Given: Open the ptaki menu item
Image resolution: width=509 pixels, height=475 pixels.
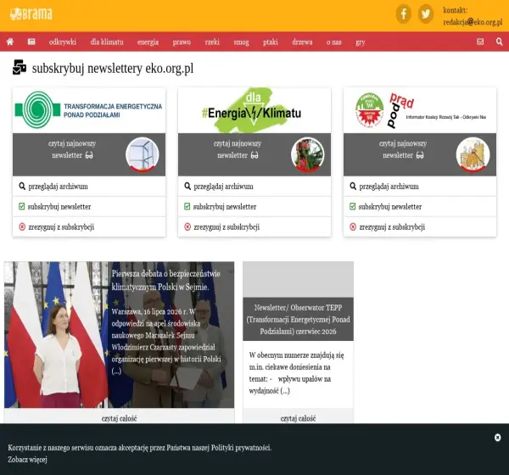Looking at the screenshot, I should (x=271, y=42).
